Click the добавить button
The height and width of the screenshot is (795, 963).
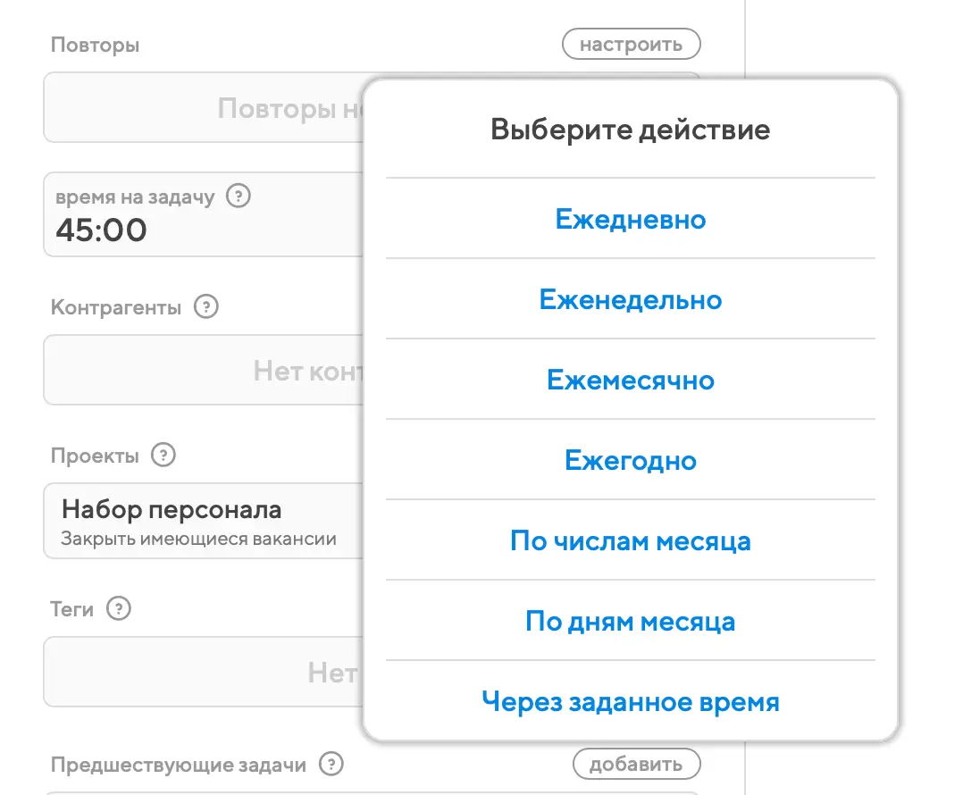coord(636,765)
